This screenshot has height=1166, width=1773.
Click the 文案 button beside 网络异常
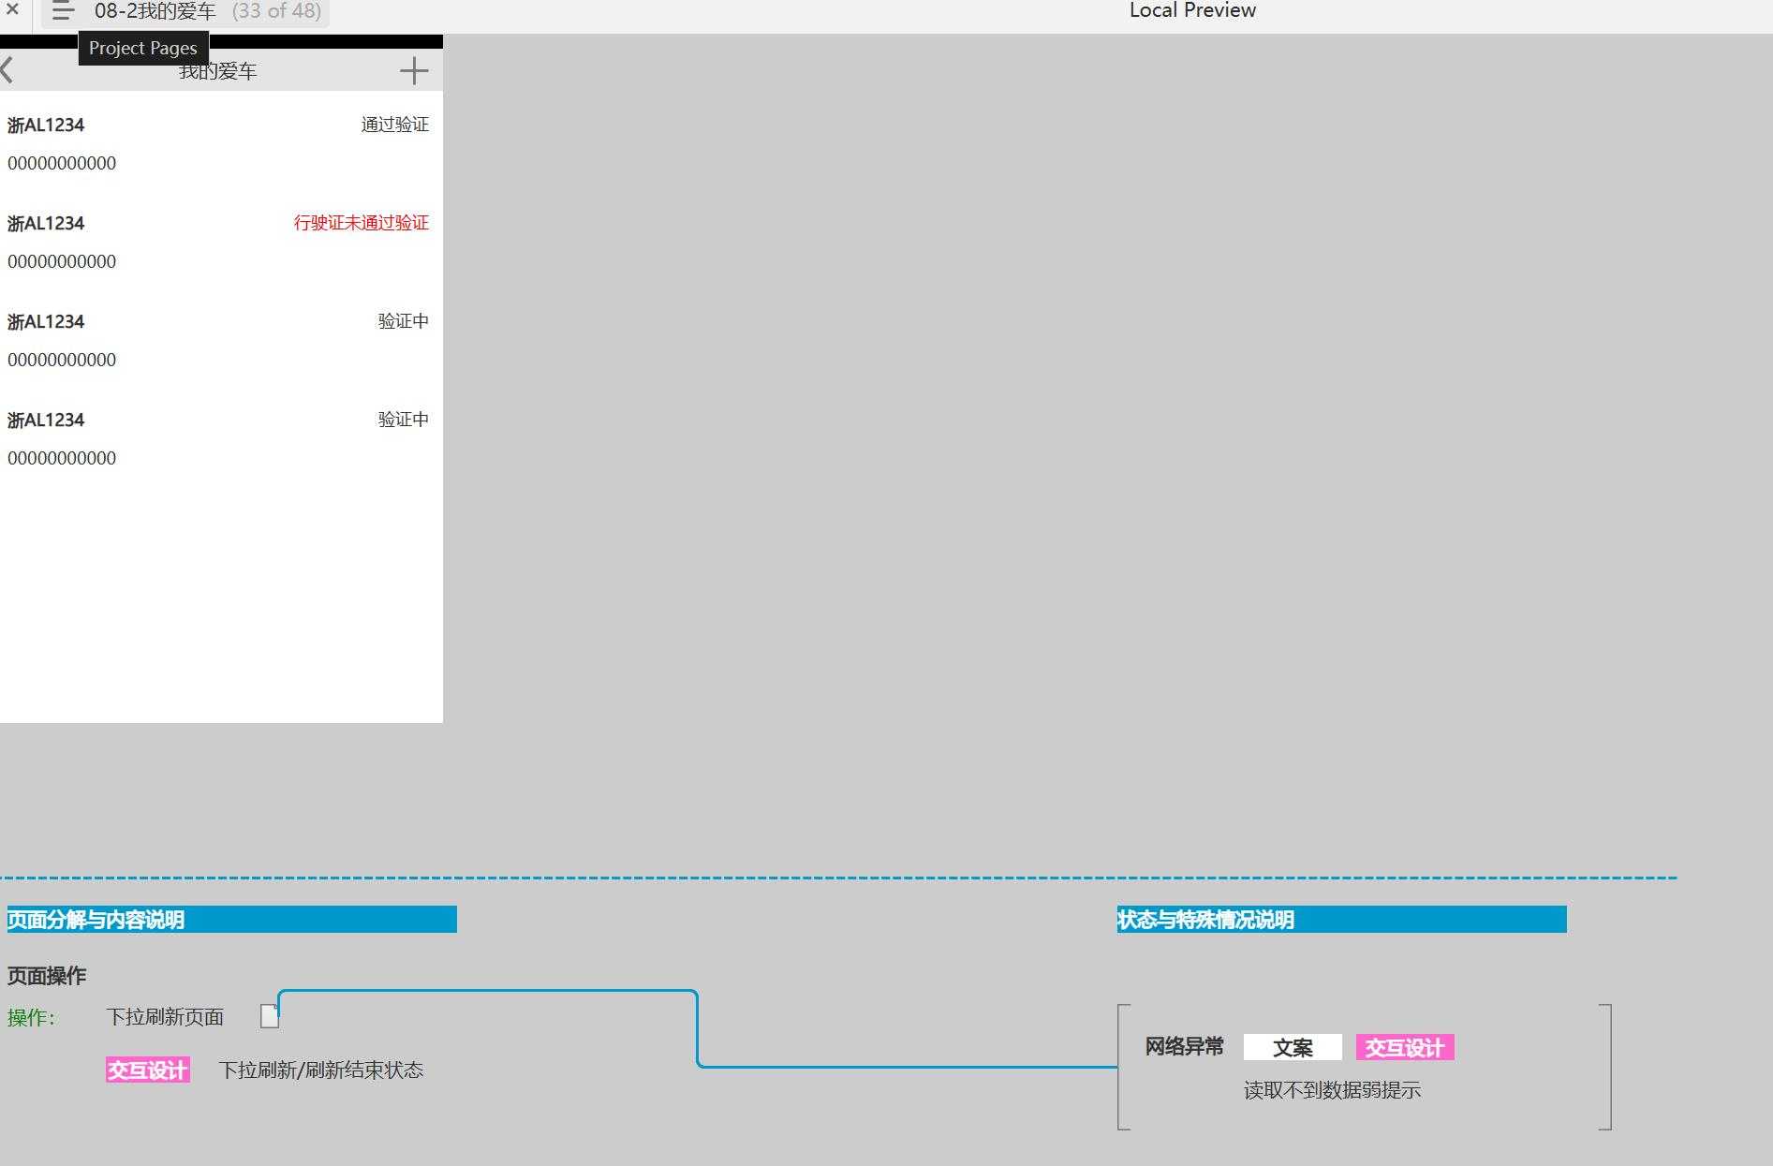(x=1293, y=1046)
